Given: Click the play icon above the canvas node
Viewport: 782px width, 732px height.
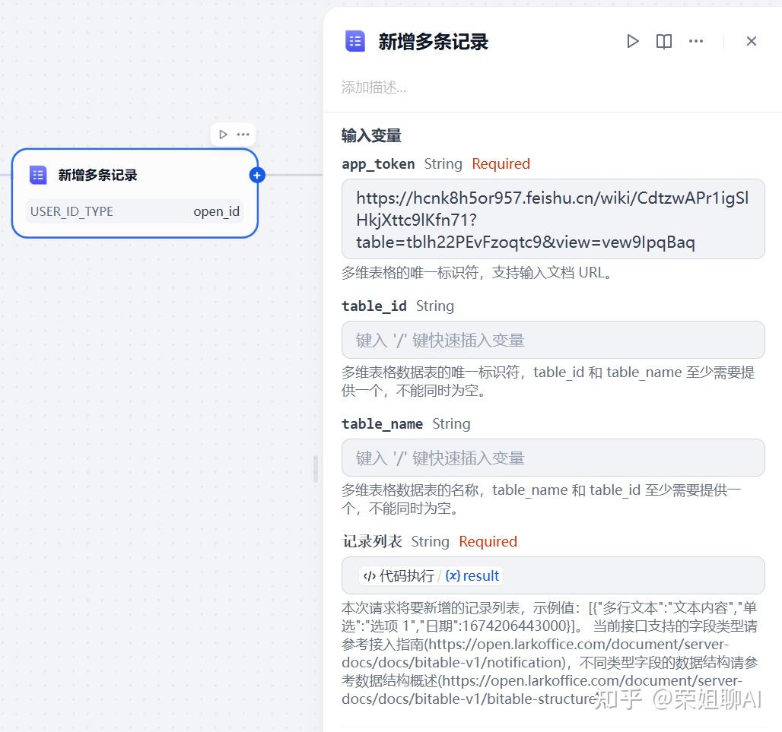Looking at the screenshot, I should tap(224, 134).
